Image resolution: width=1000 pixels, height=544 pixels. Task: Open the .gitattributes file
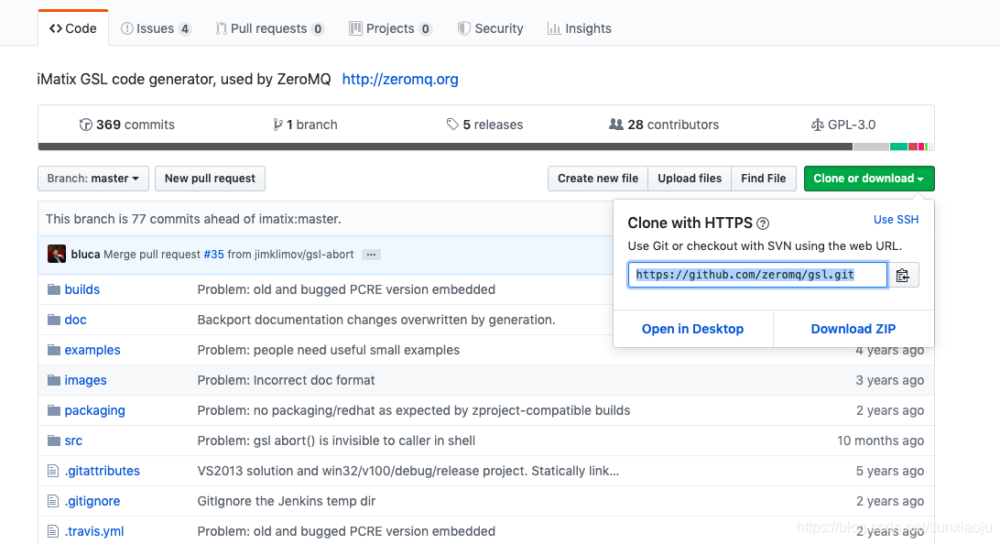pyautogui.click(x=102, y=471)
